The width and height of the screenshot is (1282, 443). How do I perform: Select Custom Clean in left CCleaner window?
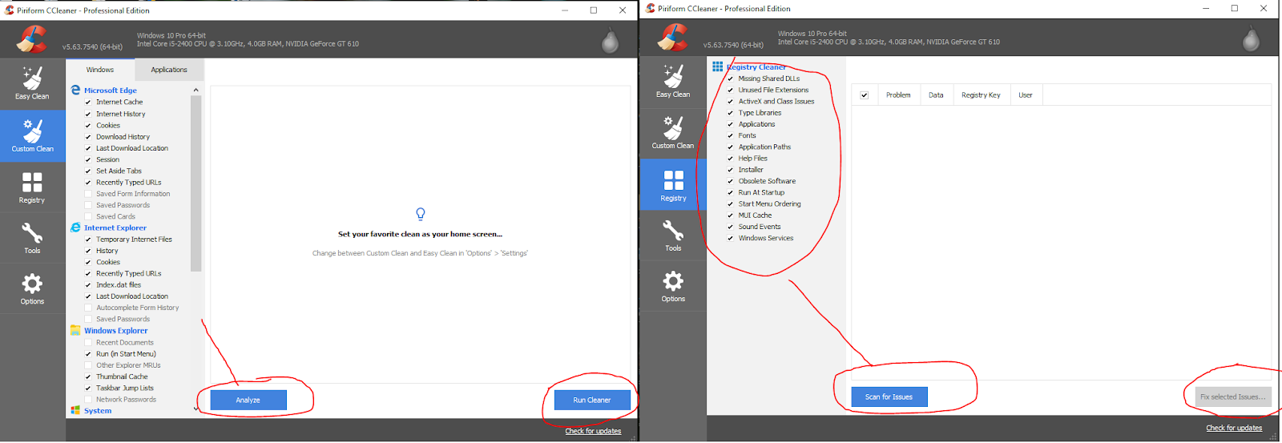[x=32, y=136]
